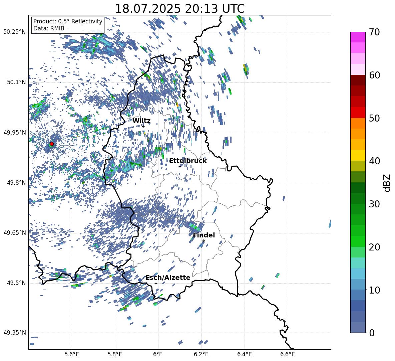Click the 50.1°N latitude label
395x361 pixels.
click(16, 82)
